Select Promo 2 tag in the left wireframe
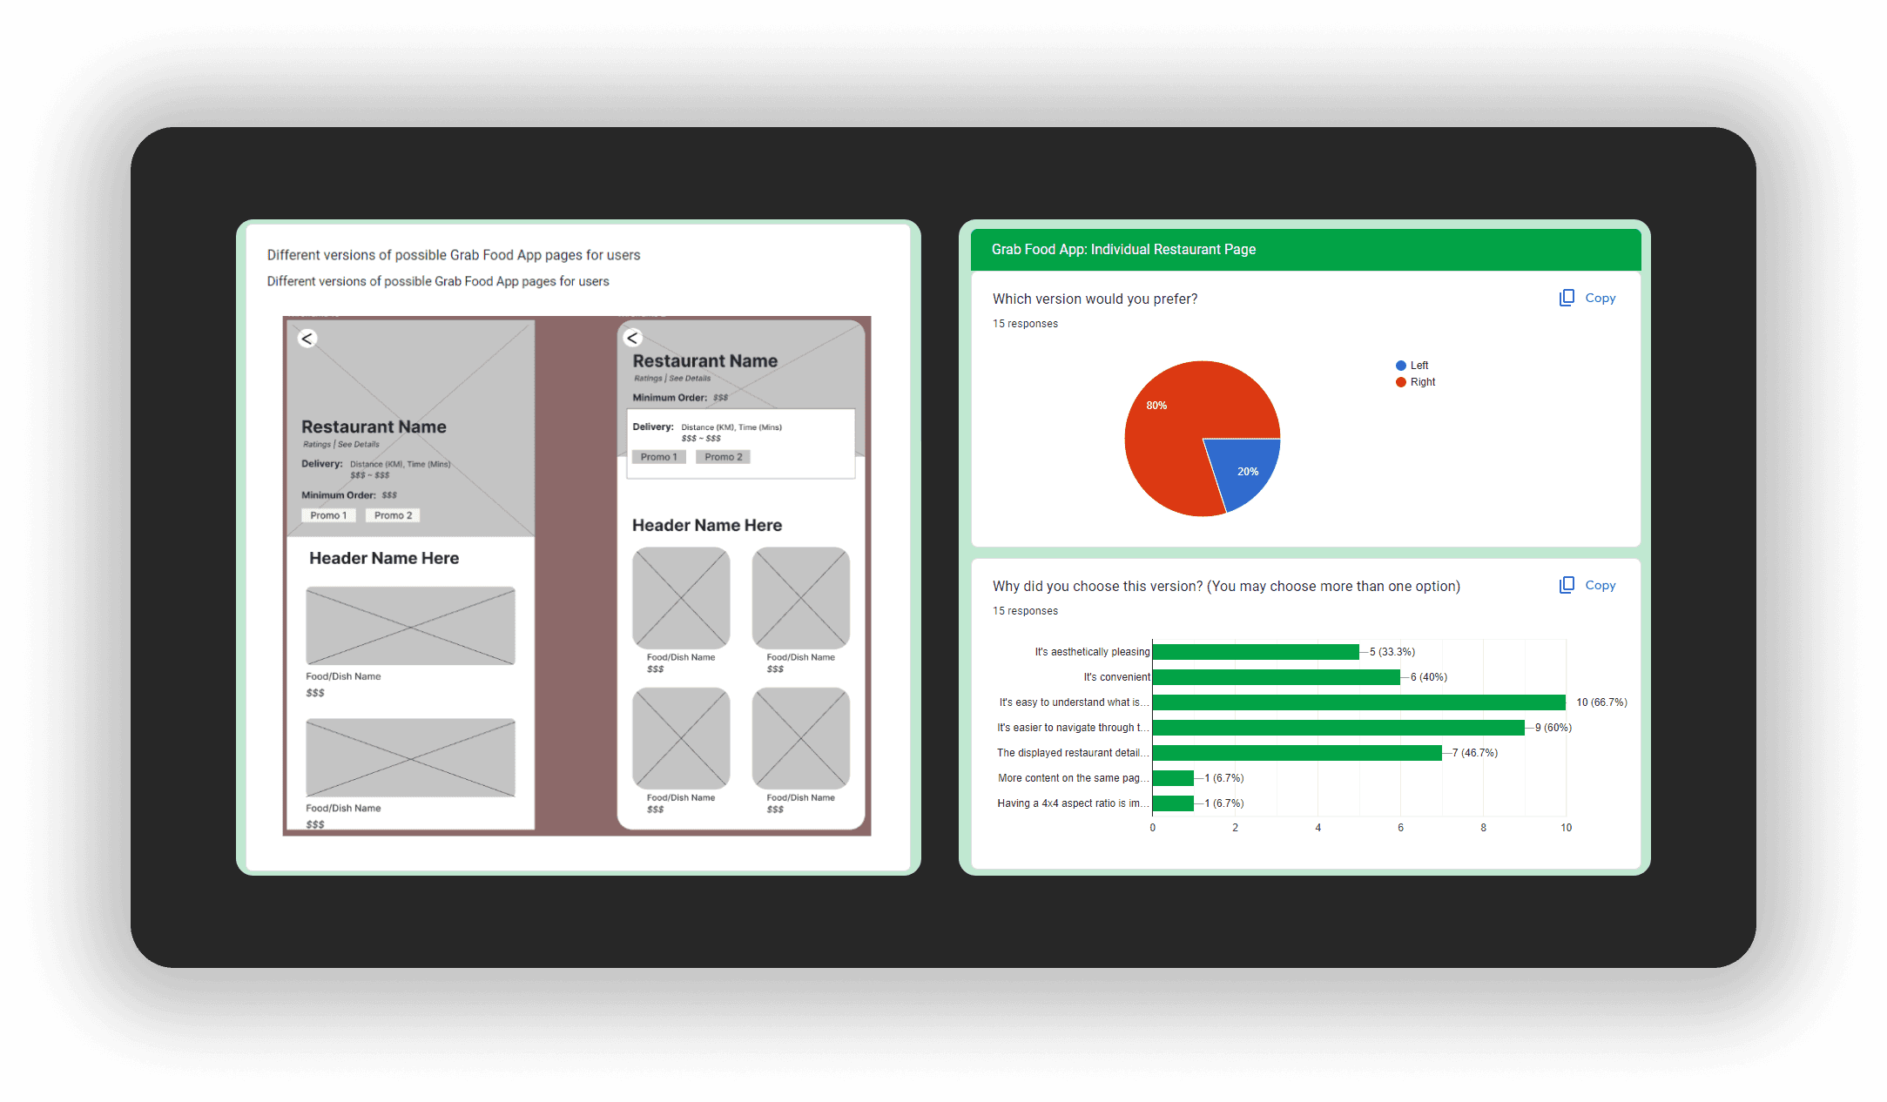 click(393, 515)
